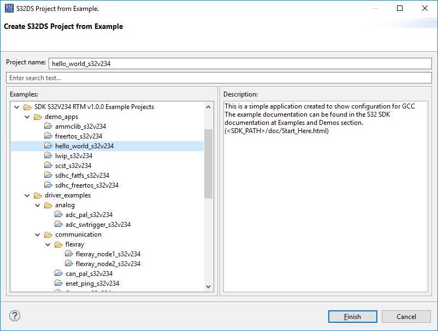This screenshot has width=438, height=331.
Task: Click the hello_world_s32v234 folder icon
Action: click(48, 146)
